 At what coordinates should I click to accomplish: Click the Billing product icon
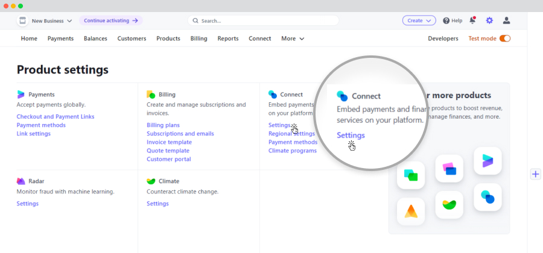(x=151, y=95)
